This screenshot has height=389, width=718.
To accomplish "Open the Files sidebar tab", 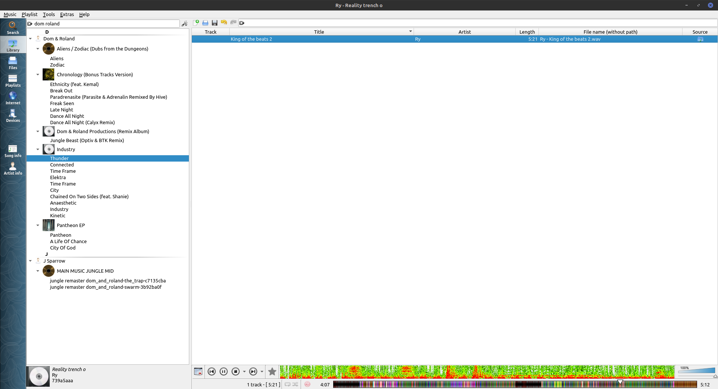I will pos(13,63).
